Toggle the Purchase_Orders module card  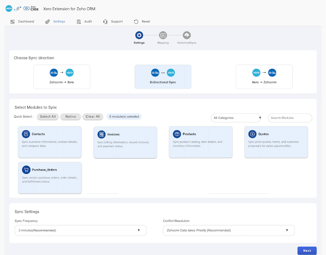click(x=50, y=178)
